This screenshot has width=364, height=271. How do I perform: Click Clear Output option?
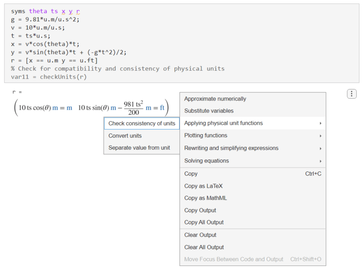(x=200, y=235)
